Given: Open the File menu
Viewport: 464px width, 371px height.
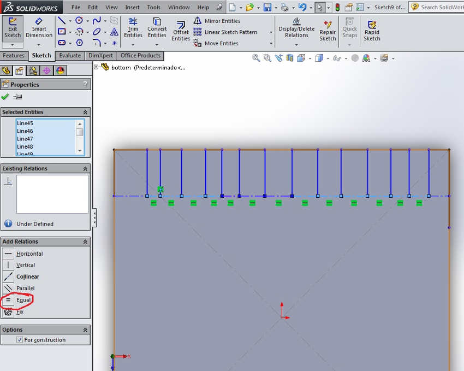Looking at the screenshot, I should click(76, 7).
